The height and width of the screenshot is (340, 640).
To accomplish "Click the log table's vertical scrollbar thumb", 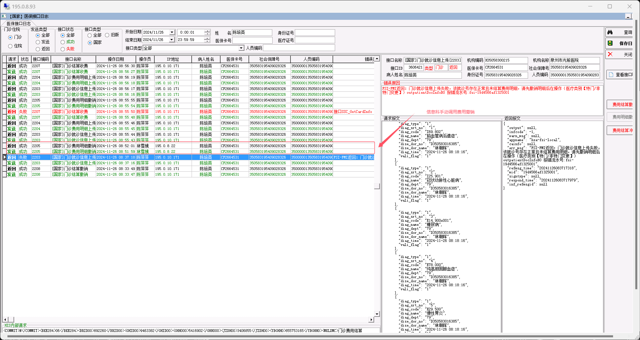I will (377, 186).
